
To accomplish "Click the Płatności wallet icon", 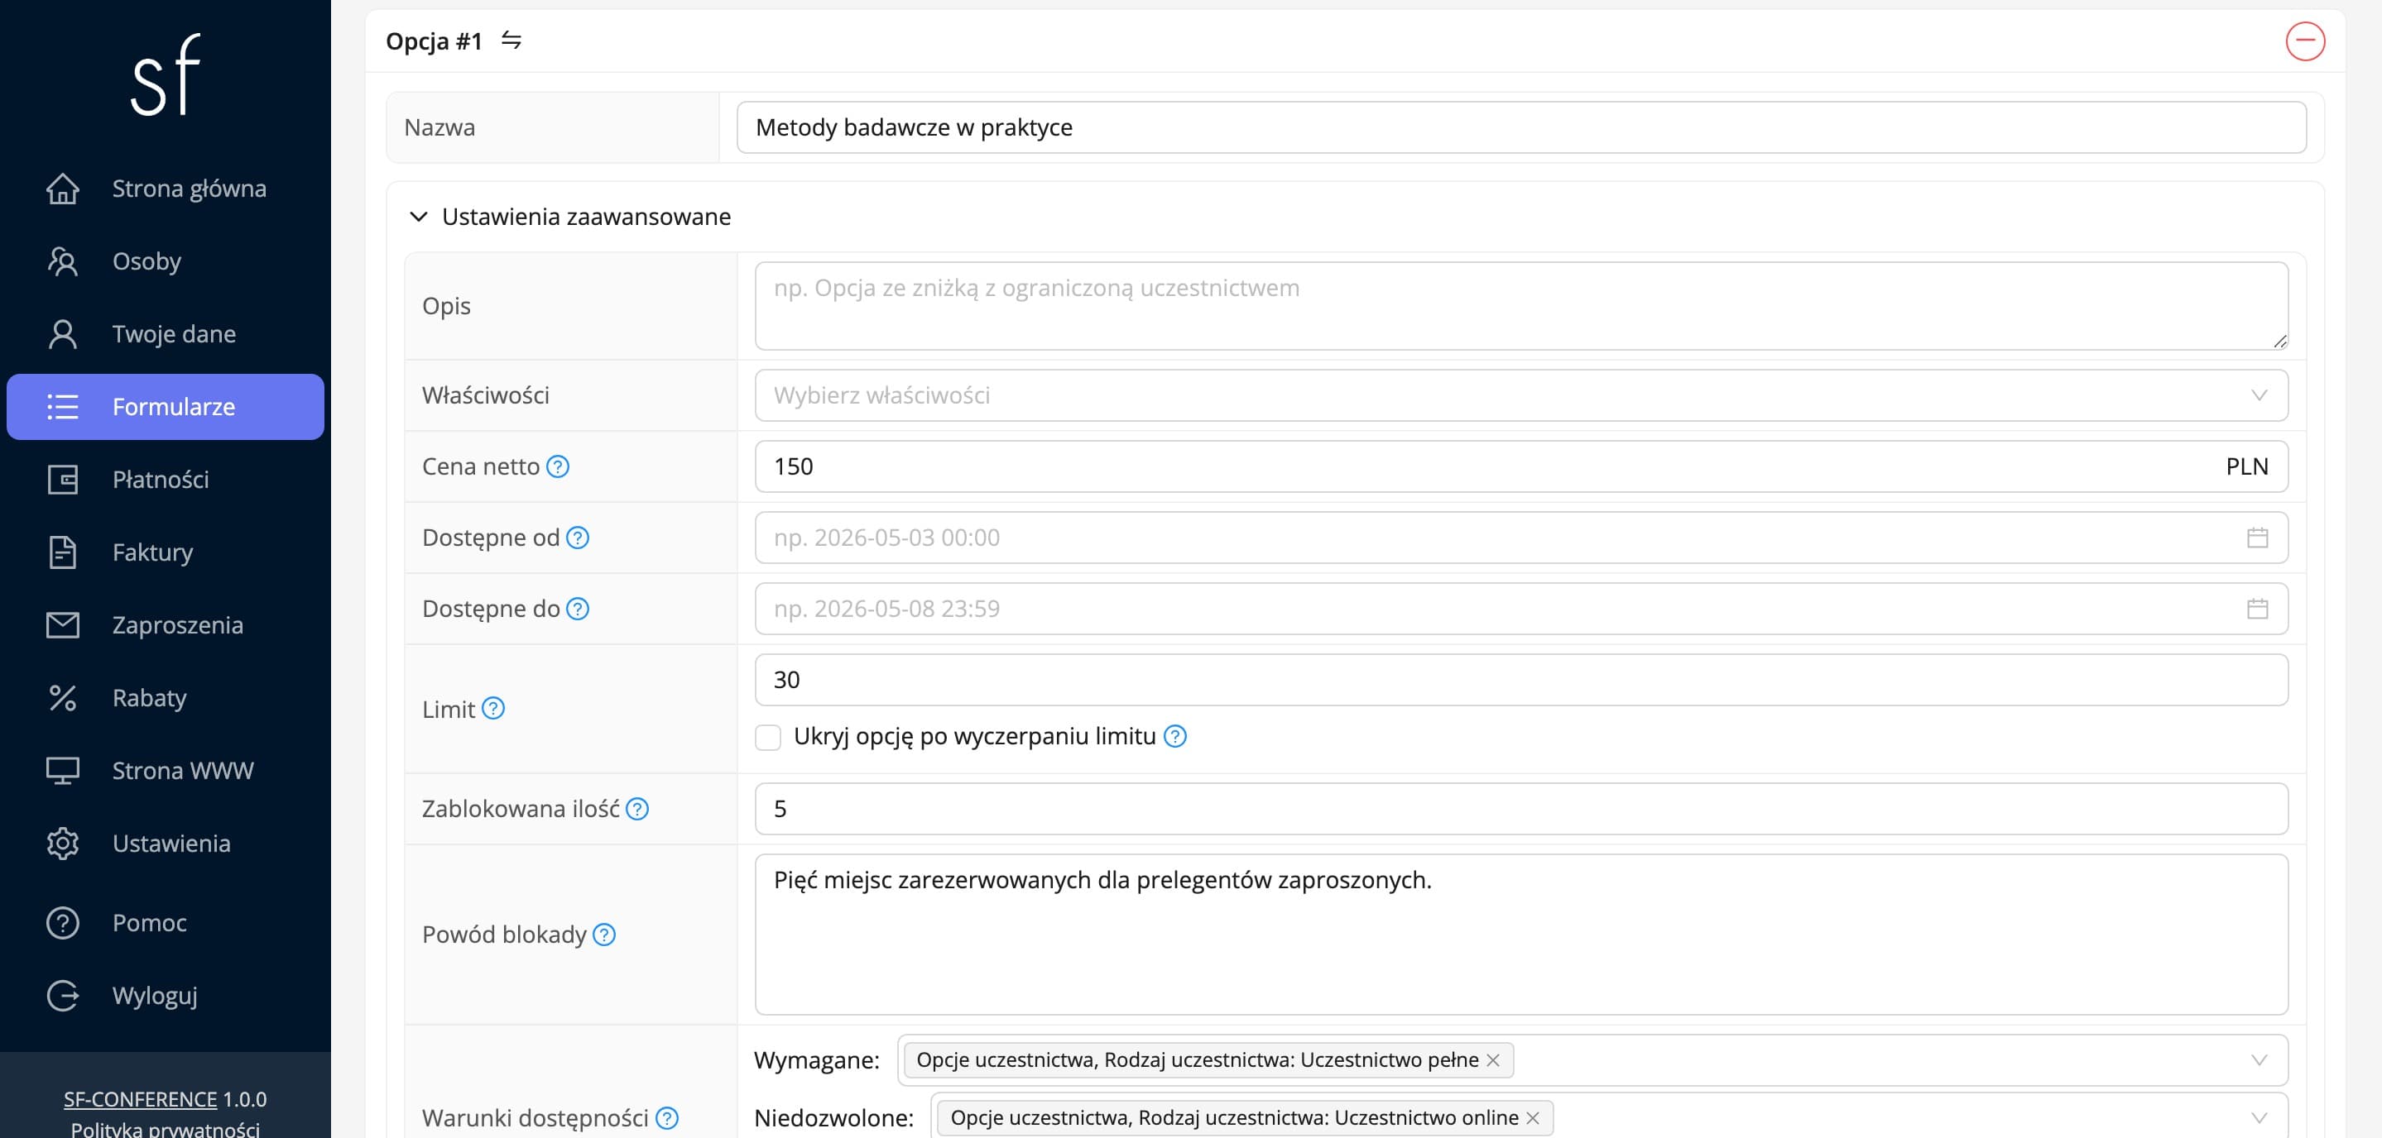I will [x=63, y=480].
